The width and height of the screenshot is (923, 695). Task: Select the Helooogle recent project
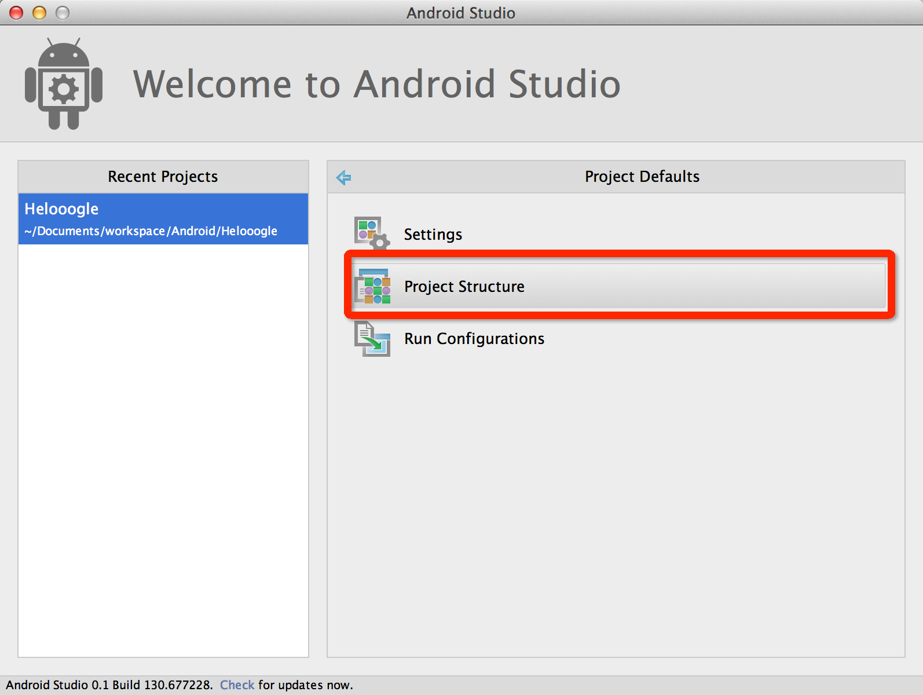[x=163, y=219]
